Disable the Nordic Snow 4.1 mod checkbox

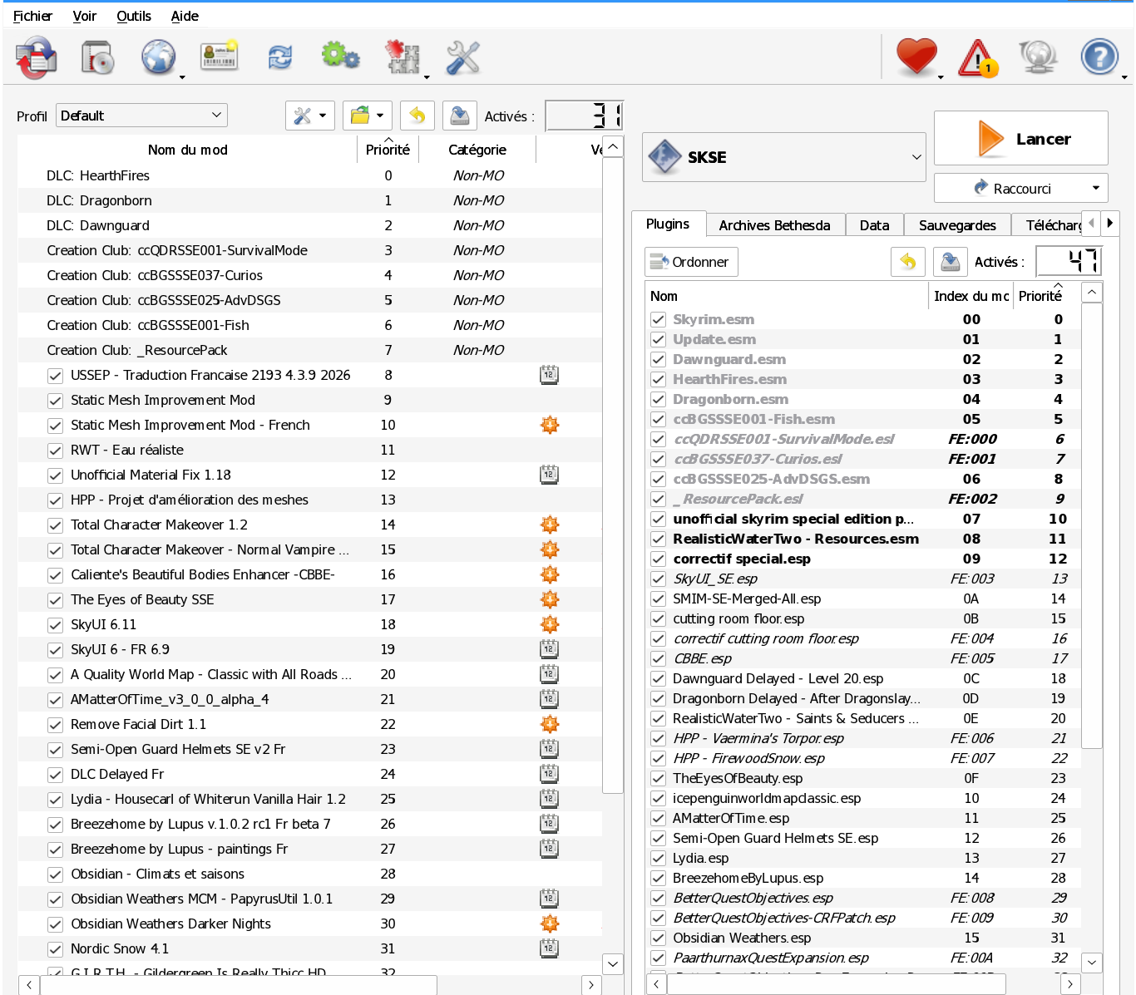point(55,948)
